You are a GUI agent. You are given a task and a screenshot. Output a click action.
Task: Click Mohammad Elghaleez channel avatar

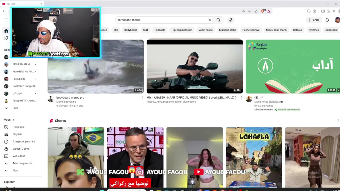click(249, 99)
